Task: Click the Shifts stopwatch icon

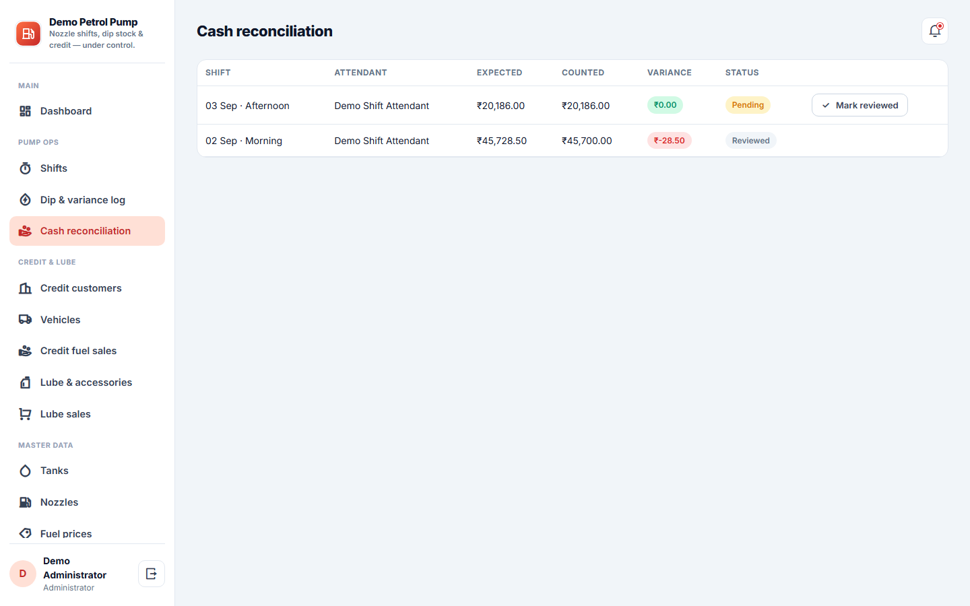Action: click(x=26, y=168)
